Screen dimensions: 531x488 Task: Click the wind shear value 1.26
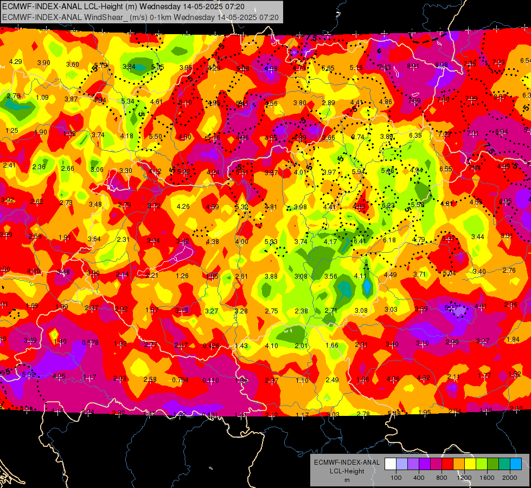(182, 276)
